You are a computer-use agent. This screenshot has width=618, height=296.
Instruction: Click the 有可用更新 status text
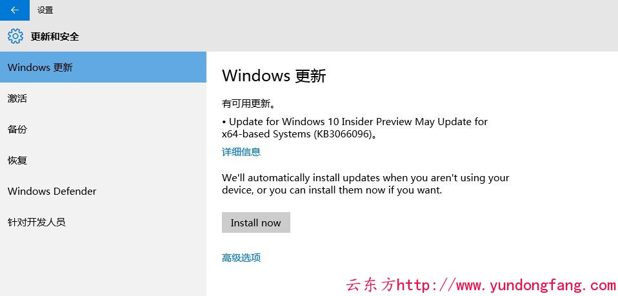click(x=248, y=104)
